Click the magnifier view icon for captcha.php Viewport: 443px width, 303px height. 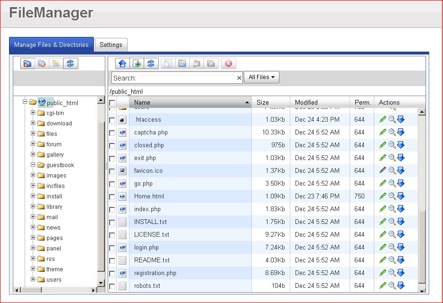click(392, 132)
